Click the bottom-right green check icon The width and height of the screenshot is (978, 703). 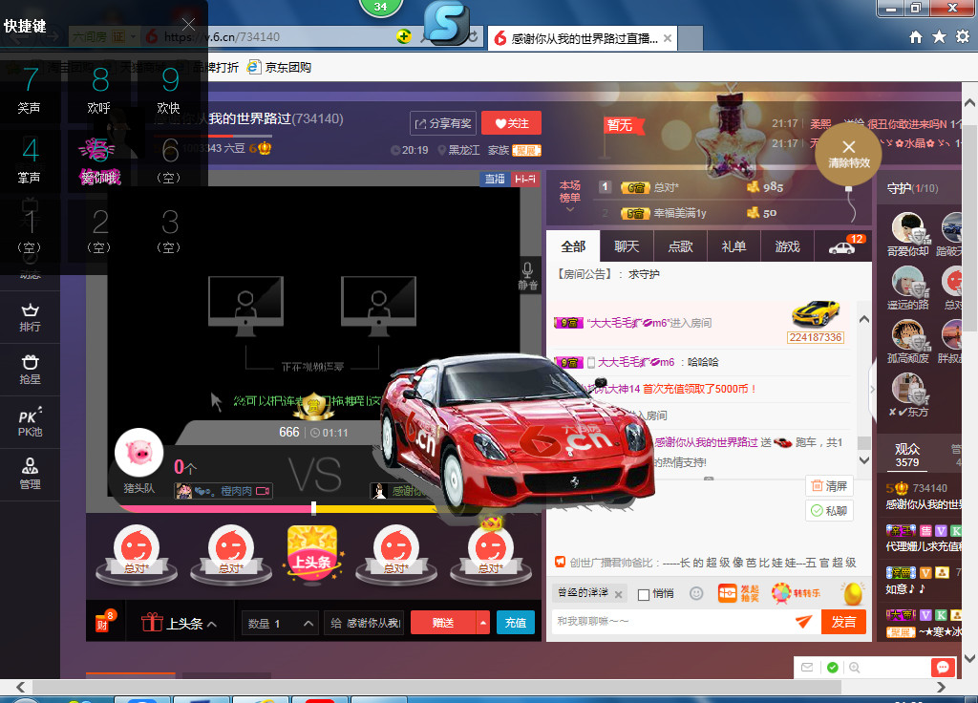coord(832,668)
